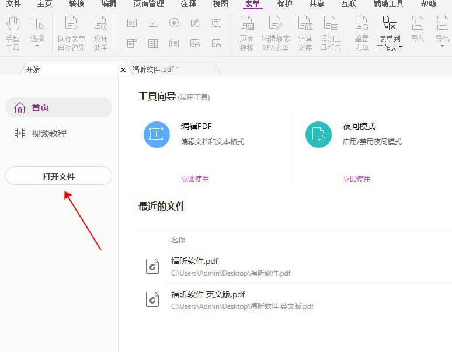This screenshot has width=452, height=352.
Task: Close the Start (开始) tab
Action: click(123, 69)
